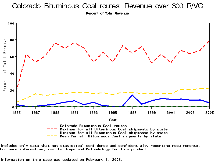Click the 'Year' x-axis label

click(113, 119)
